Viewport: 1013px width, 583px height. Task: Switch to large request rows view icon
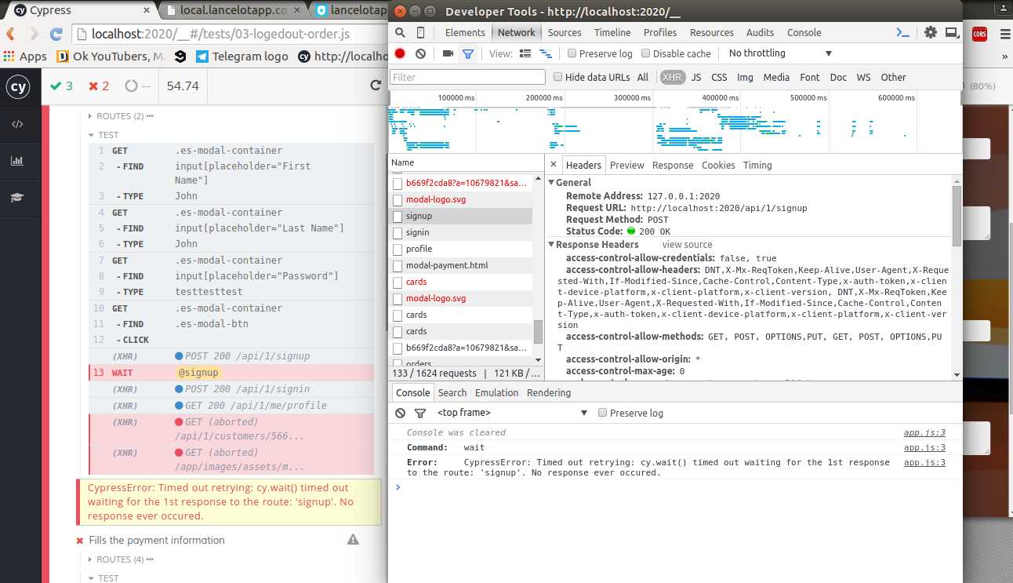(525, 53)
